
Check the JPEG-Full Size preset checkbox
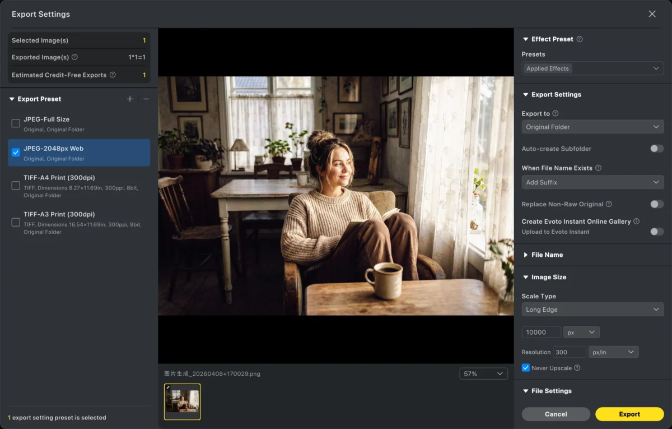[x=16, y=123]
